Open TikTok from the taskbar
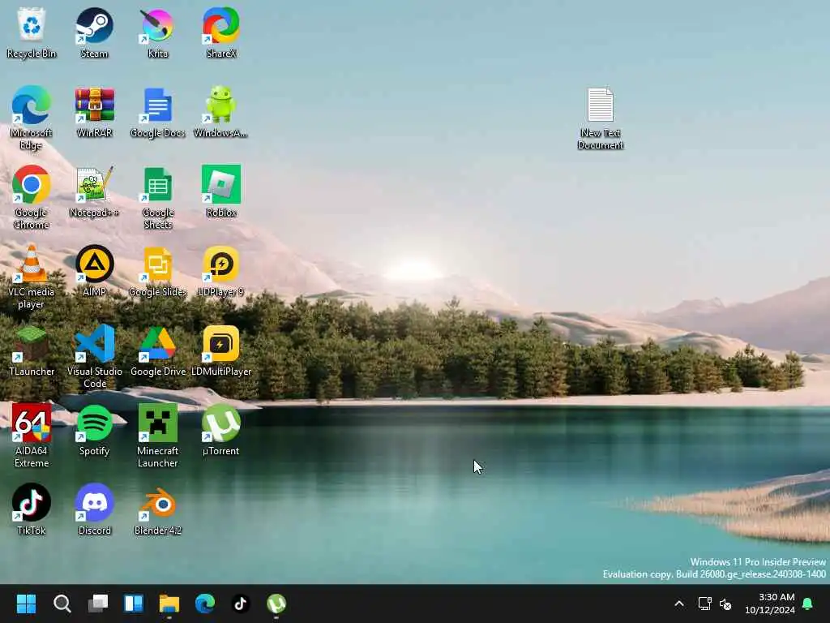This screenshot has height=623, width=830. [241, 604]
